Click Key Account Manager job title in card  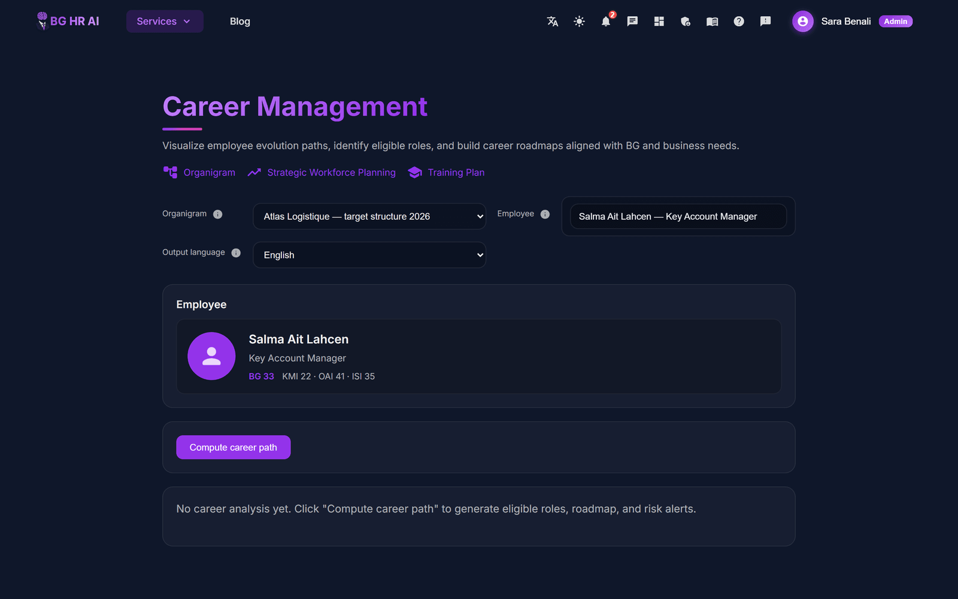[x=298, y=358]
